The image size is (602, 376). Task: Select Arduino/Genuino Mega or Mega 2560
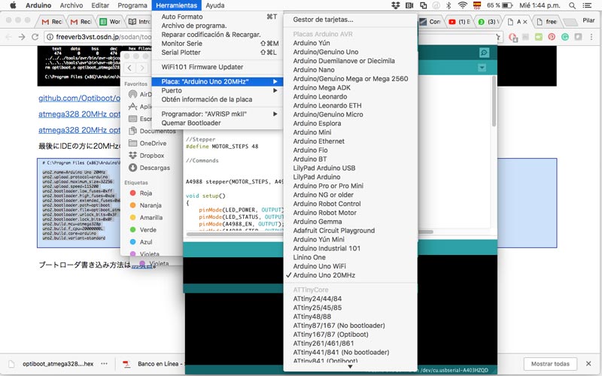click(x=351, y=79)
